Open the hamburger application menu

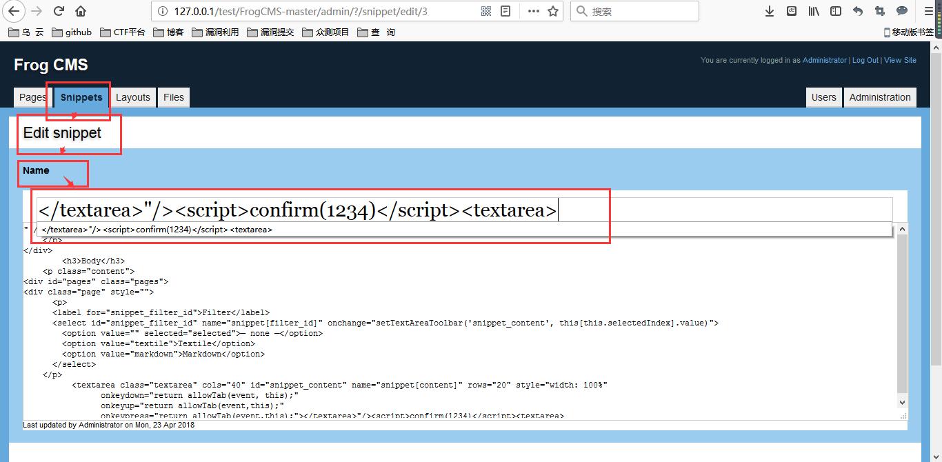pyautogui.click(x=929, y=11)
